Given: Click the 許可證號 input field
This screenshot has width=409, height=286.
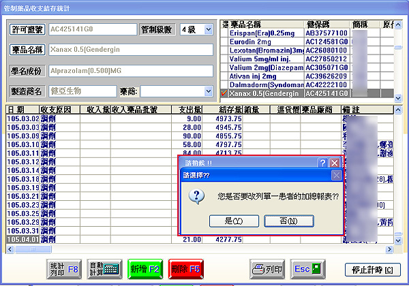Looking at the screenshot, I should point(91,30).
